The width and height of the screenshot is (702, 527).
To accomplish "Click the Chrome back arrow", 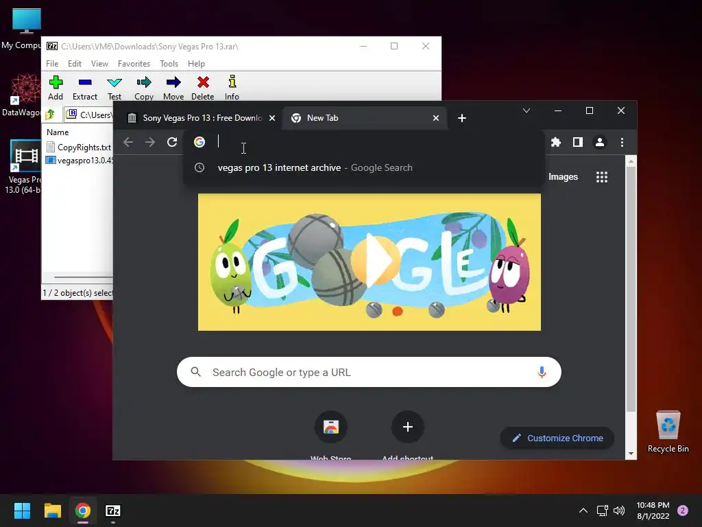I will [128, 142].
